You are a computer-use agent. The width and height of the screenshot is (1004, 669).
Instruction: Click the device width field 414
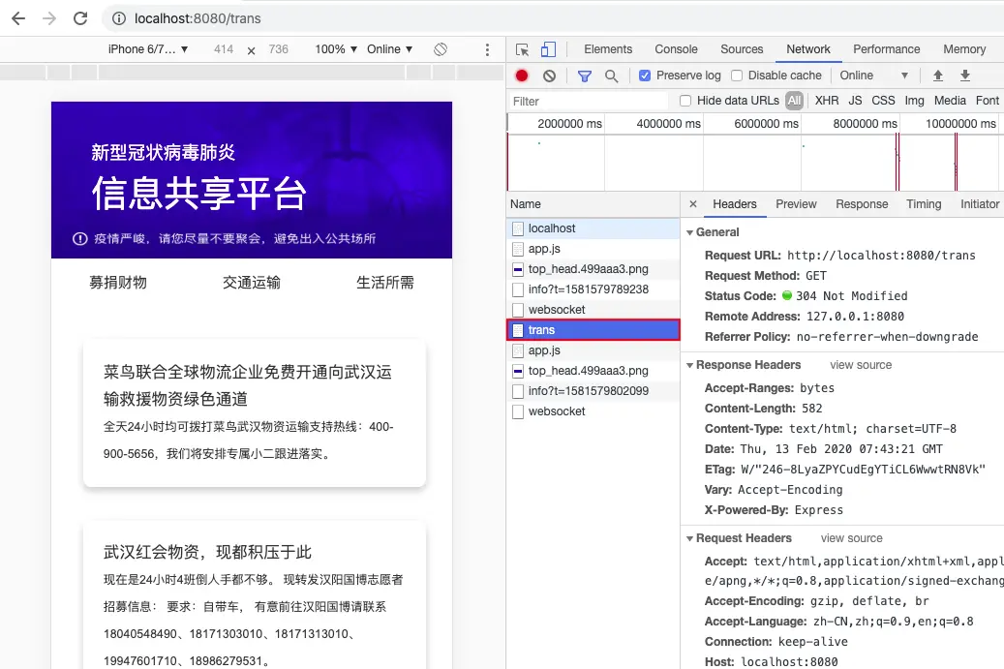coord(224,49)
